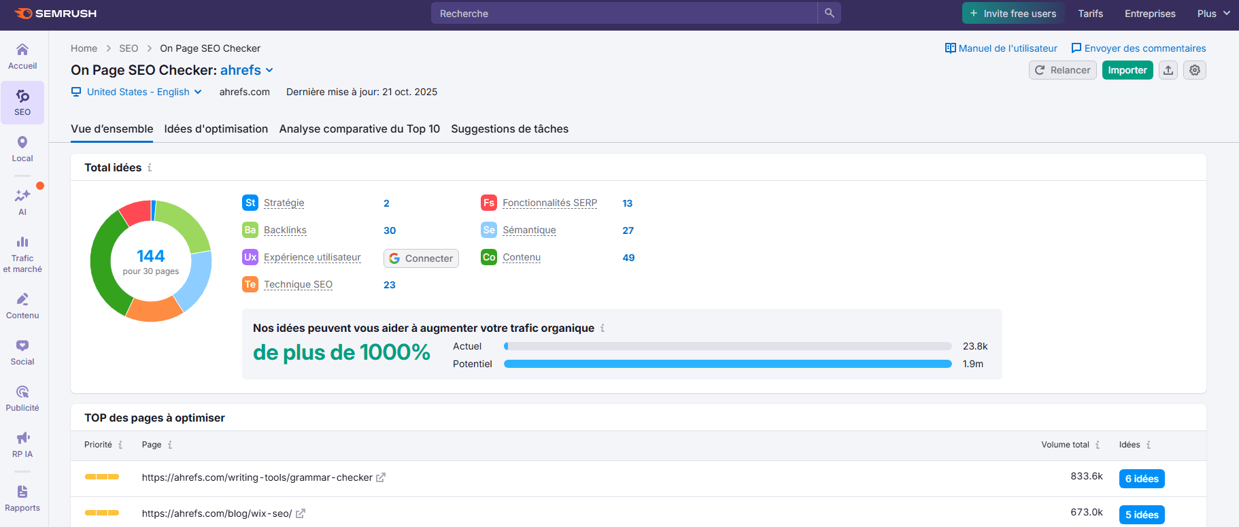Click the Invite free users button
Screen dimensions: 1239x527
pos(1013,14)
